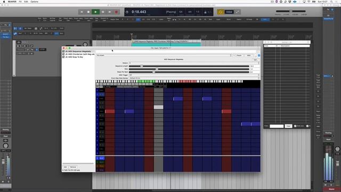Toggle bypass checkbox for MIDI Chorderizer
This screenshot has height=192, width=341.
pos(63,54)
